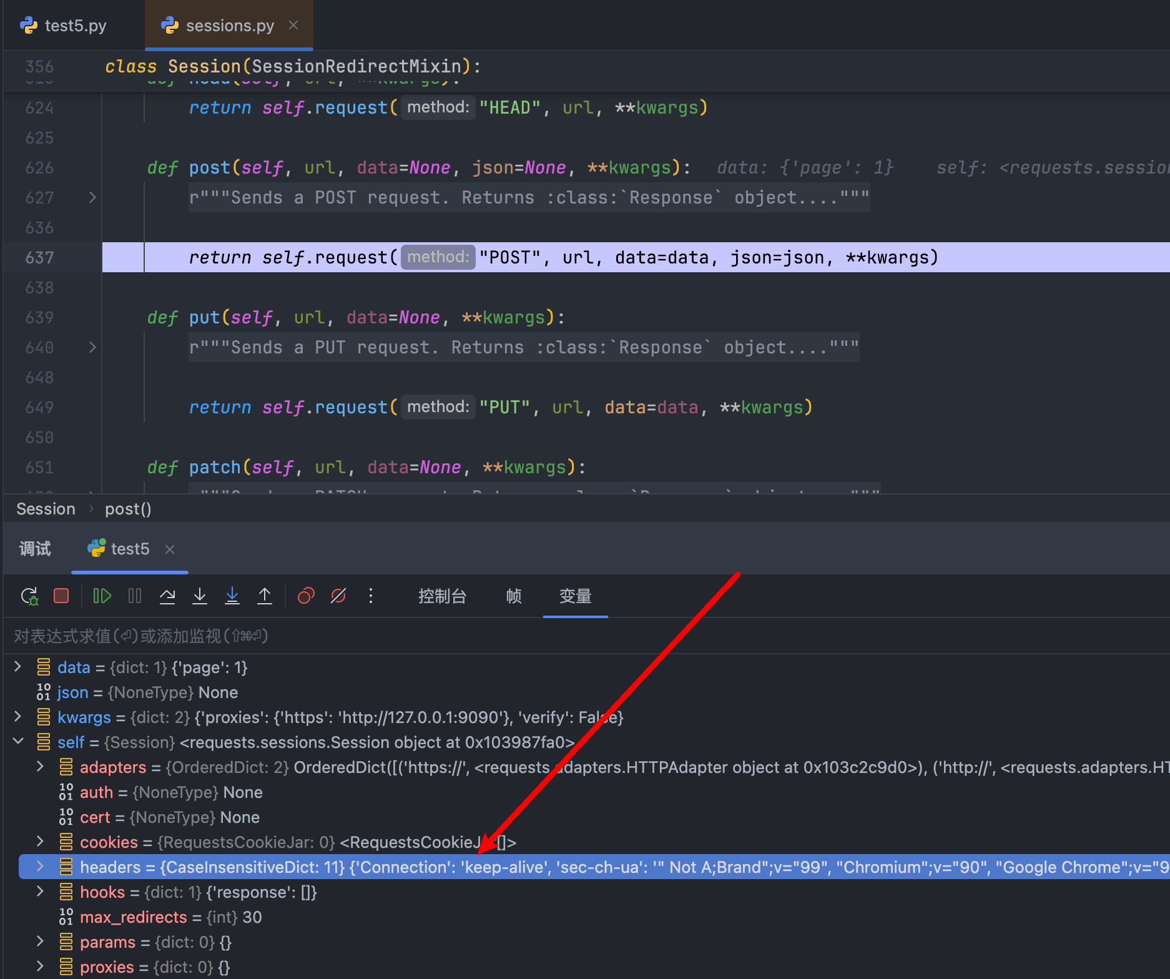This screenshot has height=979, width=1170.
Task: Close the sessions.py editor tab
Action: 293,26
